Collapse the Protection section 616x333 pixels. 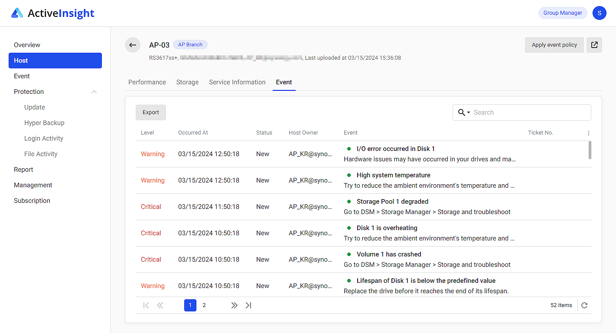click(x=94, y=92)
